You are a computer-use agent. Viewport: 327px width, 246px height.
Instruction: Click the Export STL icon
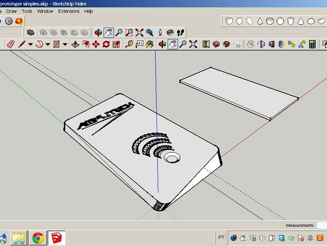click(302, 44)
